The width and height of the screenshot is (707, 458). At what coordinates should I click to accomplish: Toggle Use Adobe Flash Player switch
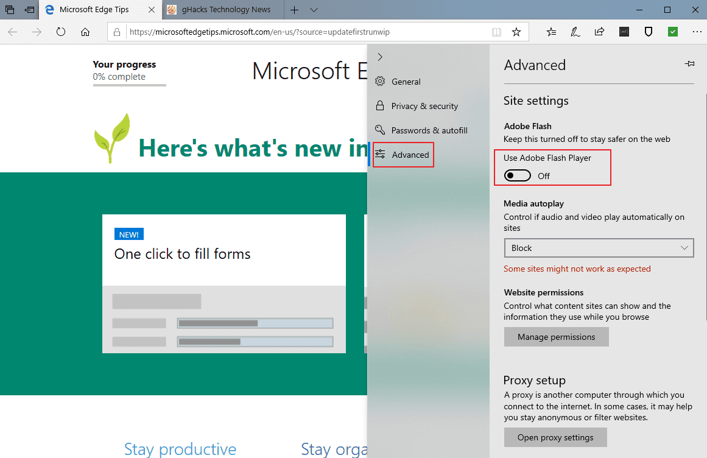coord(517,175)
